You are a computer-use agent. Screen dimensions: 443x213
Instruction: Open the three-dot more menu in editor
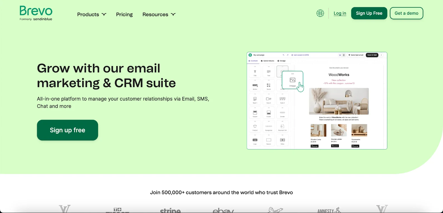click(381, 55)
